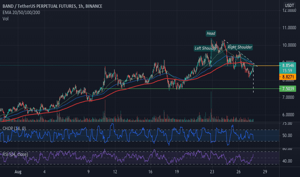Click the 16 date on time axis

pyautogui.click(x=150, y=172)
